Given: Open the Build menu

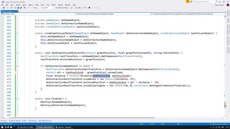Looking at the screenshot, I should [x=24, y=5].
